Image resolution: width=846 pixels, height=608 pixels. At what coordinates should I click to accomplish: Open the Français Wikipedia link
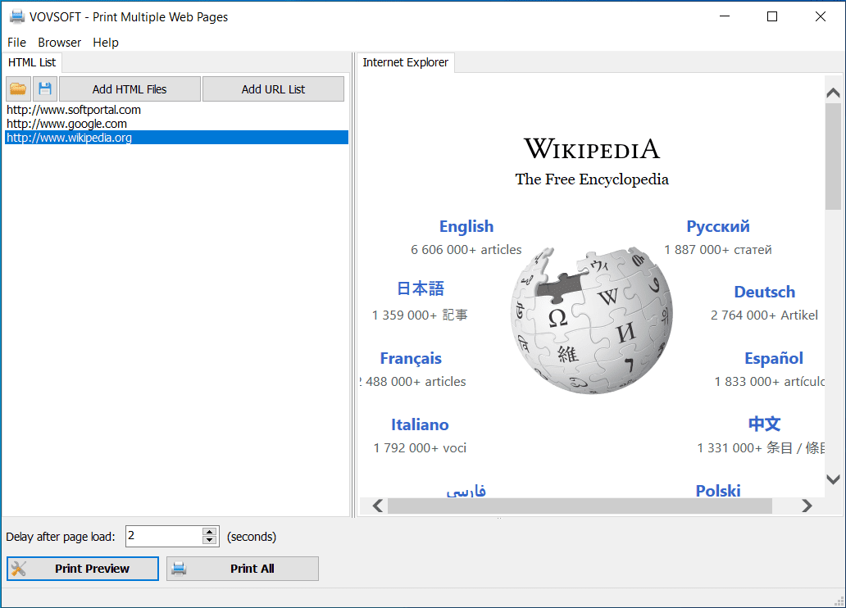pos(411,358)
